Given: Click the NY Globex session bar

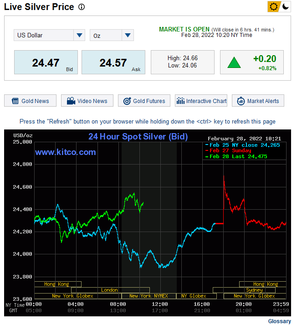Looking at the screenshot, I should tap(196, 296).
